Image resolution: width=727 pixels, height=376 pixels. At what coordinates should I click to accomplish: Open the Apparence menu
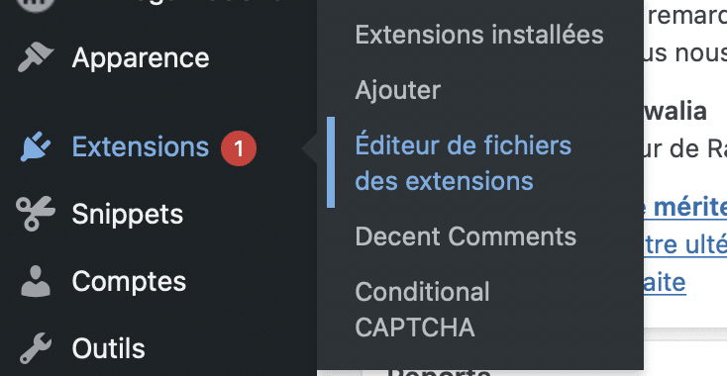(141, 57)
